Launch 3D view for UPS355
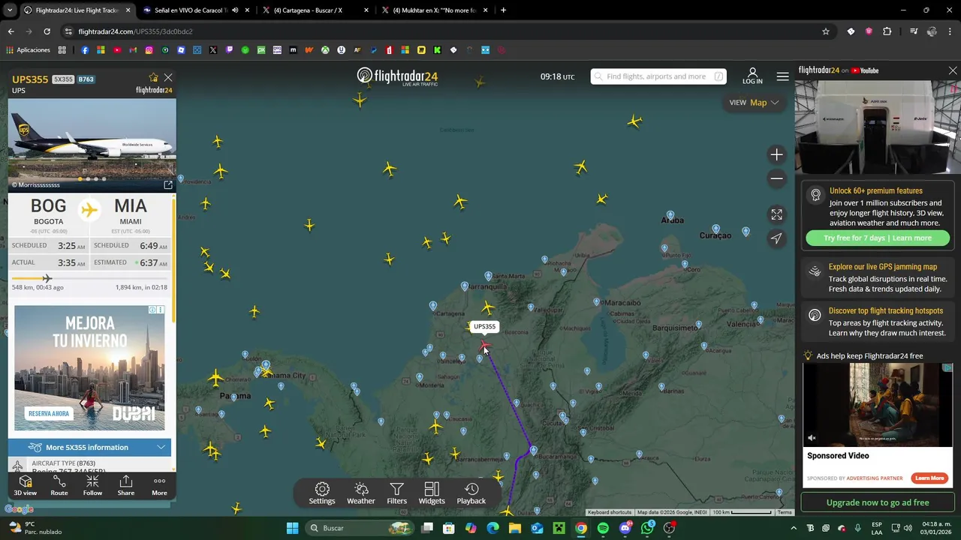 25,486
